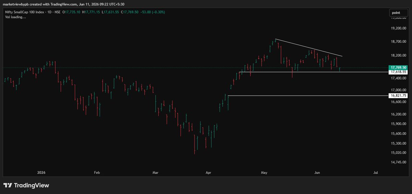Click the 17,618.55 horizontal line price label
412x194 pixels.
click(x=398, y=72)
